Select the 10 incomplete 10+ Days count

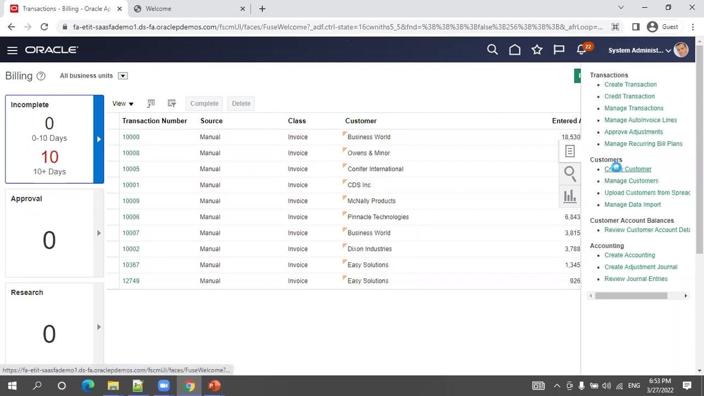[50, 157]
